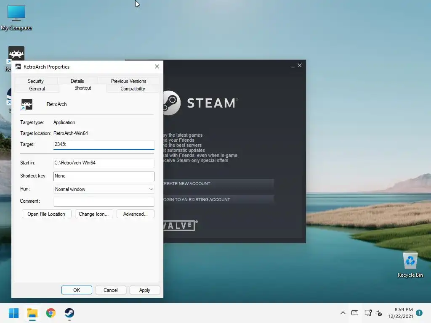Expand the Run dropdown (Normal window)
This screenshot has height=323, width=431.
(x=104, y=189)
